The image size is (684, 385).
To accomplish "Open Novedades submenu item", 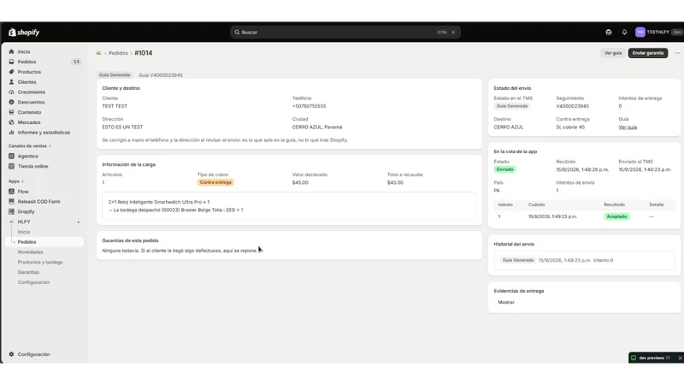I will point(31,252).
